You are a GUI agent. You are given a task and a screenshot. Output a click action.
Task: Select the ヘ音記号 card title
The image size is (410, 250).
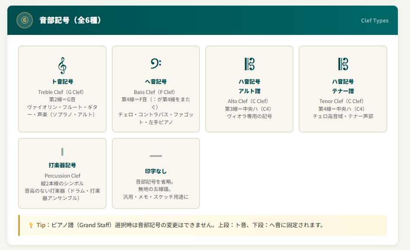(x=156, y=81)
